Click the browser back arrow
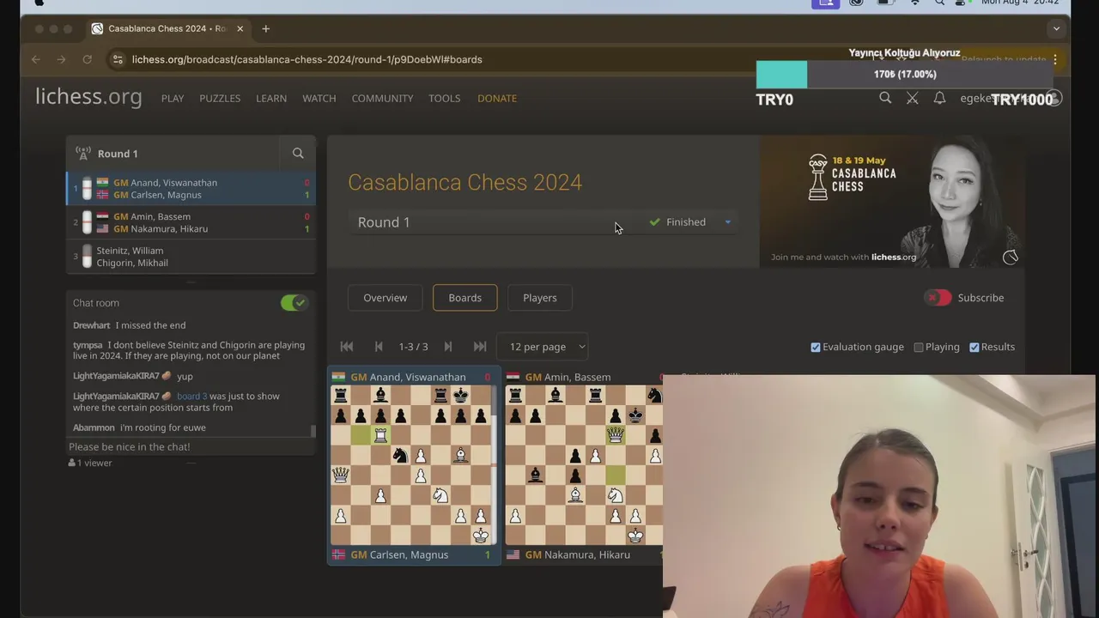 [35, 59]
